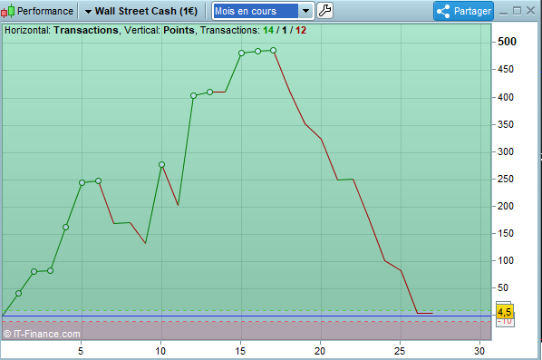This screenshot has width=542, height=360.
Task: Select the peak data point near 485 points
Action: pos(273,51)
